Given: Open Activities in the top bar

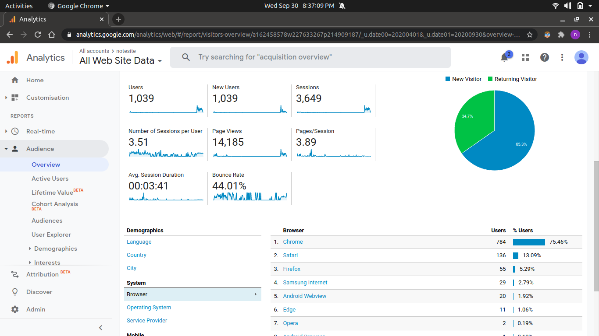Looking at the screenshot, I should coord(19,6).
